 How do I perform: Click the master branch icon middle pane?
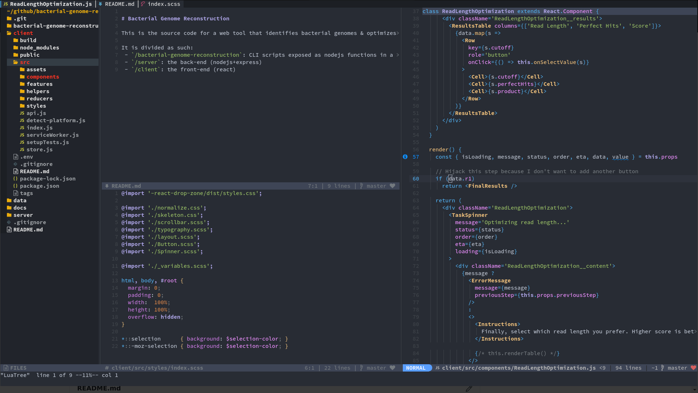click(x=361, y=186)
